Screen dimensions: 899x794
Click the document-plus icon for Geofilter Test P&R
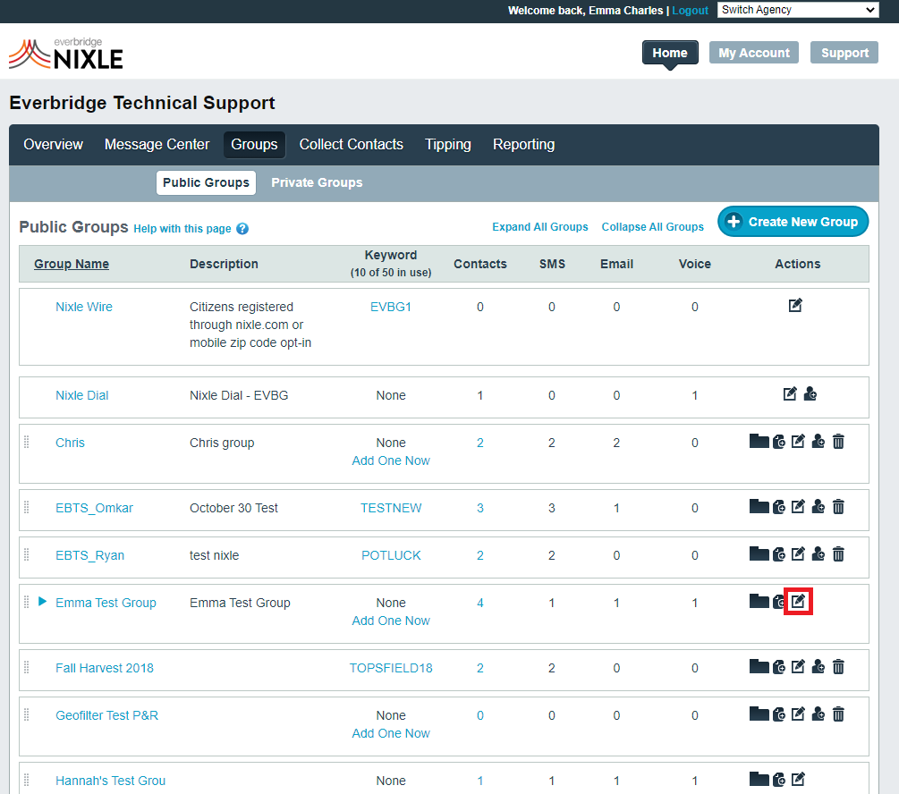point(778,714)
